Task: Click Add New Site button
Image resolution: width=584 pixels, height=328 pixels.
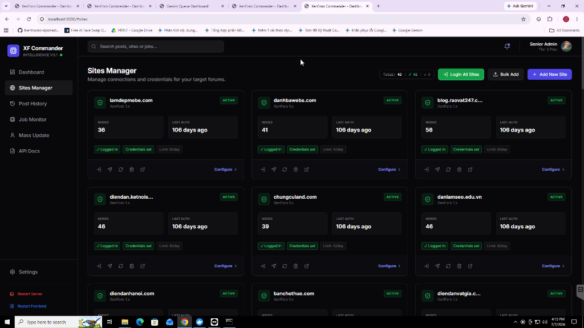Action: tap(549, 75)
